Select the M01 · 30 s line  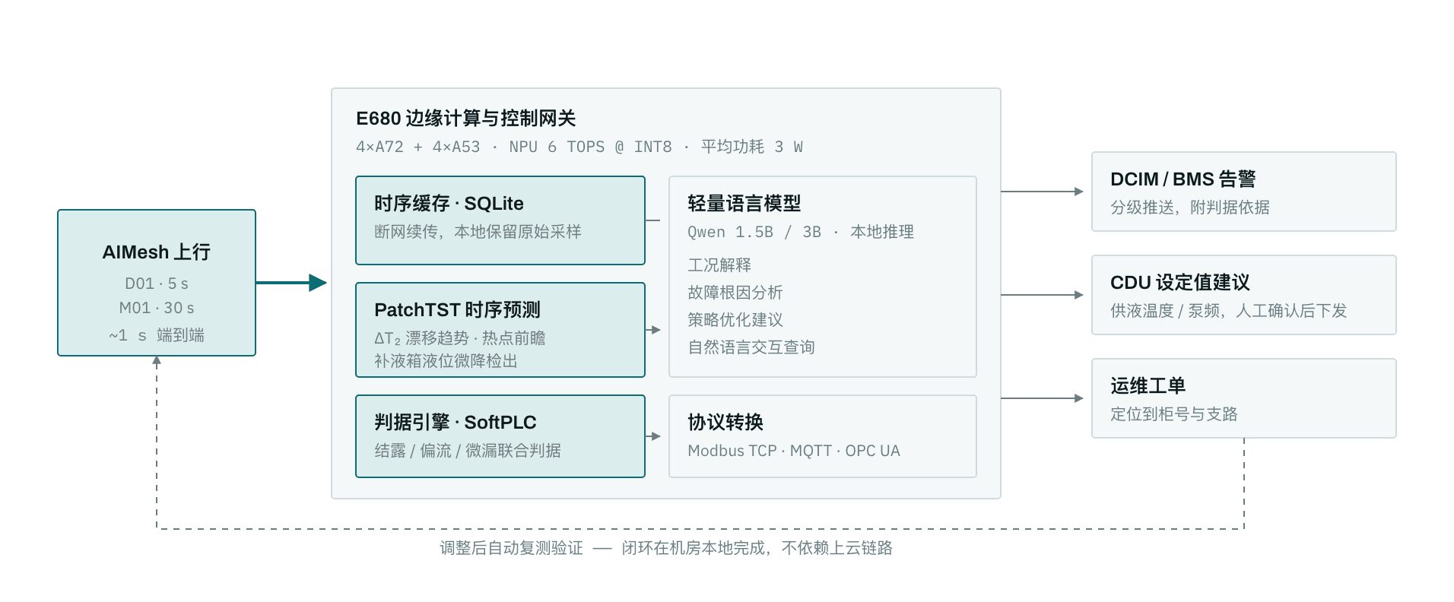pos(157,308)
